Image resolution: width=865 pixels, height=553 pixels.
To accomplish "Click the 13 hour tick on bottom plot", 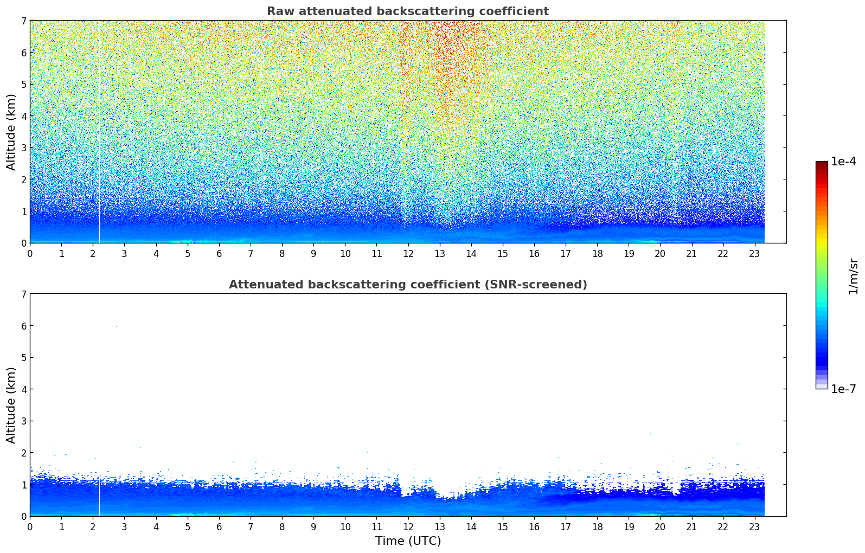I will (440, 526).
